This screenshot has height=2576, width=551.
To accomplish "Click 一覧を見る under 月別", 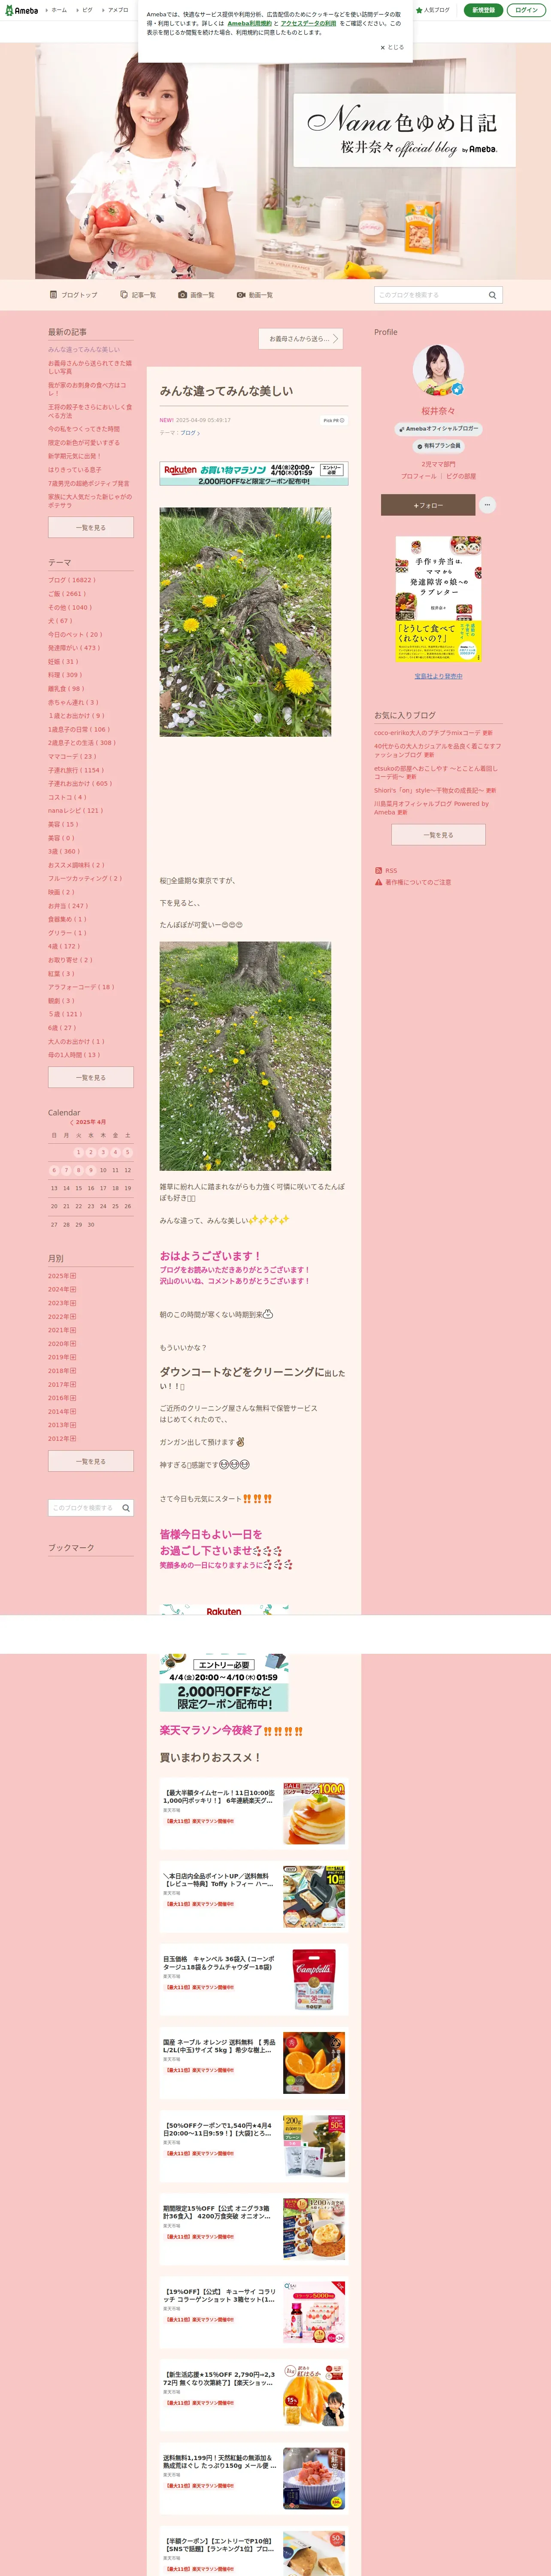I will 91,1461.
